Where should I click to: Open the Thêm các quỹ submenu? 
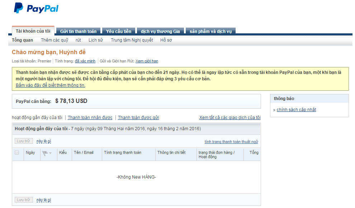point(55,40)
